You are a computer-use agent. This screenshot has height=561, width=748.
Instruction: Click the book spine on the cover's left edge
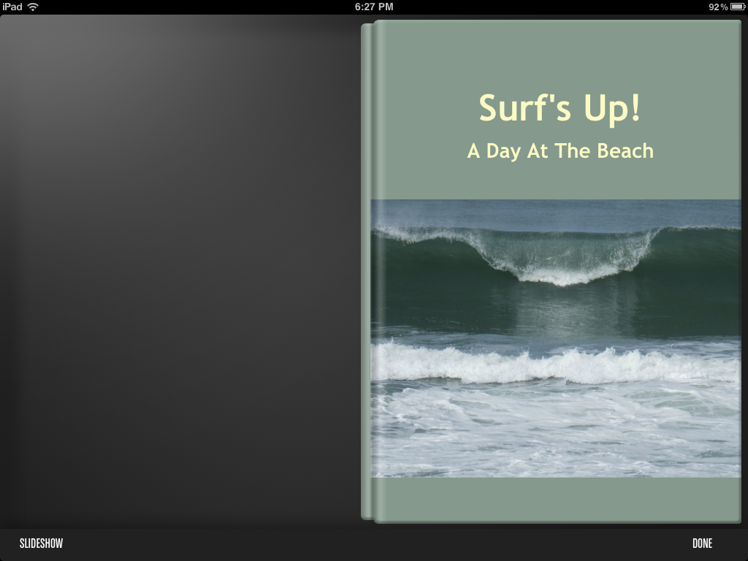[x=367, y=270]
